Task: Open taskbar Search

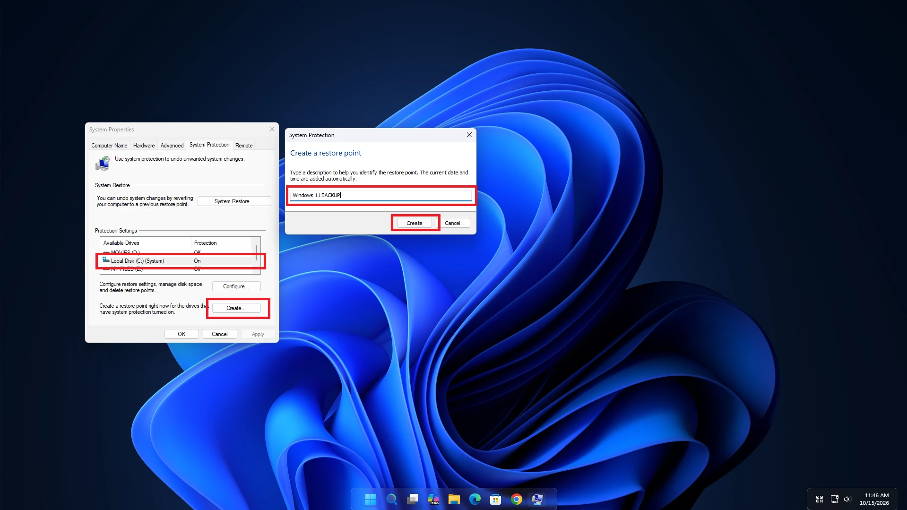Action: click(x=391, y=499)
